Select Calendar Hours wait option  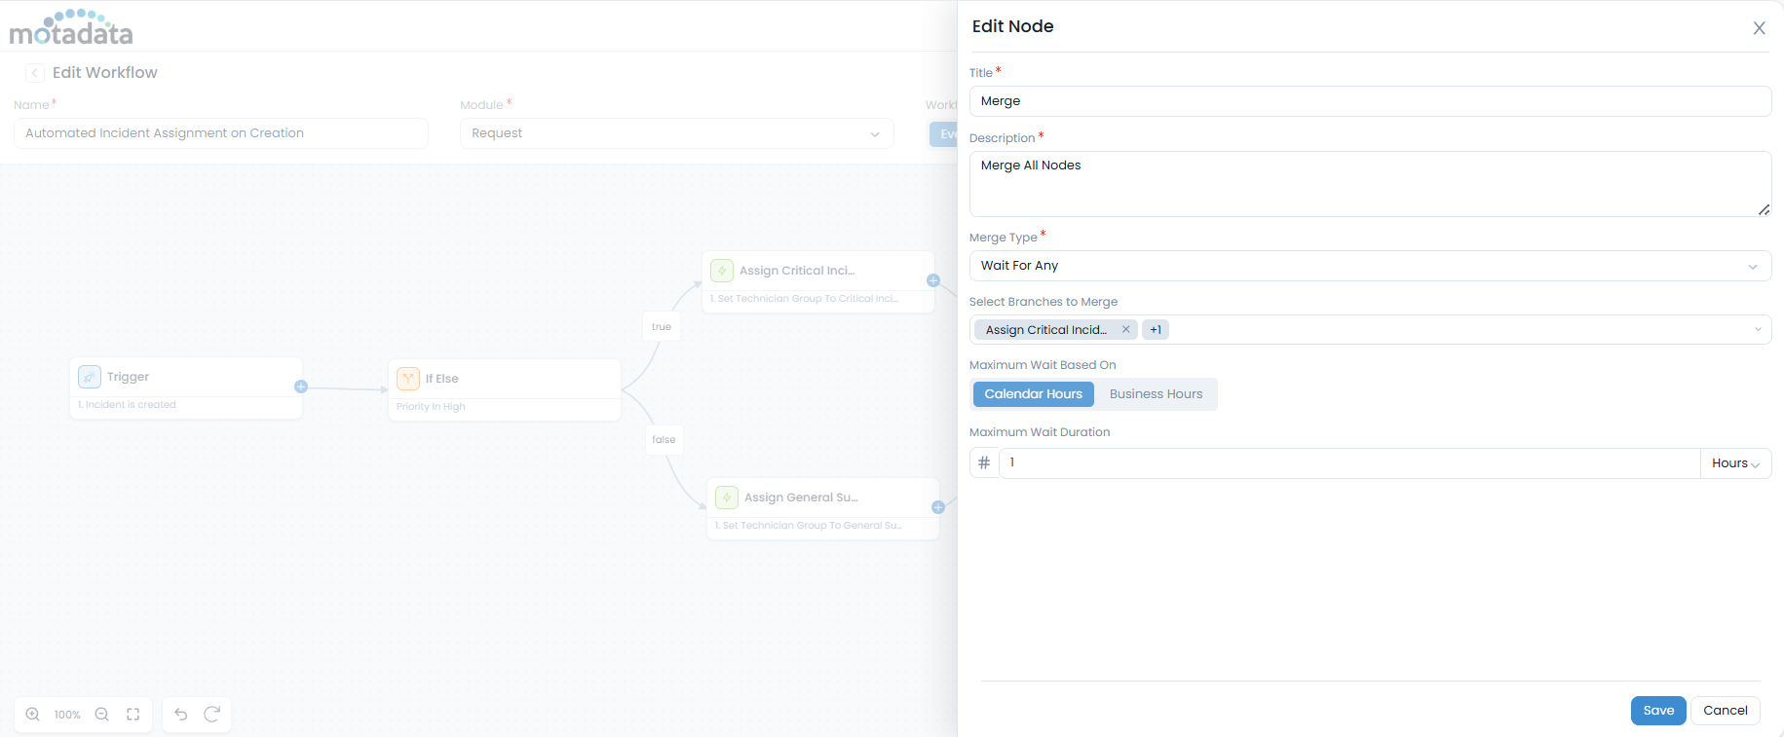click(x=1033, y=394)
